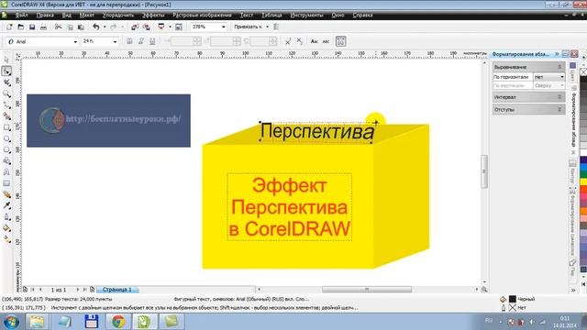Screen dimensions: 587x330
Task: Select the Zoom magnifier tool
Action: 6,93
